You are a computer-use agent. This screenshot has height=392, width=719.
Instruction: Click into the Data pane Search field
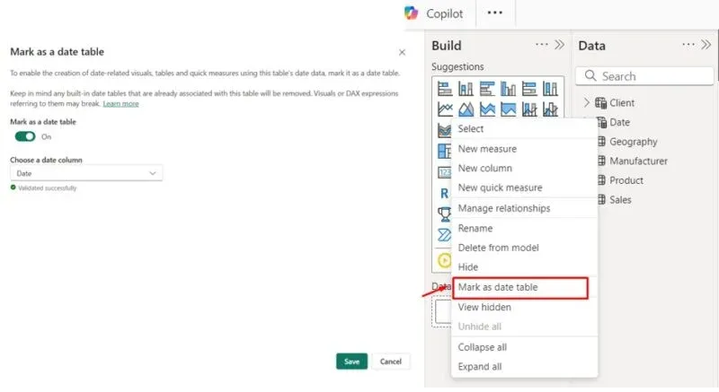(x=644, y=76)
